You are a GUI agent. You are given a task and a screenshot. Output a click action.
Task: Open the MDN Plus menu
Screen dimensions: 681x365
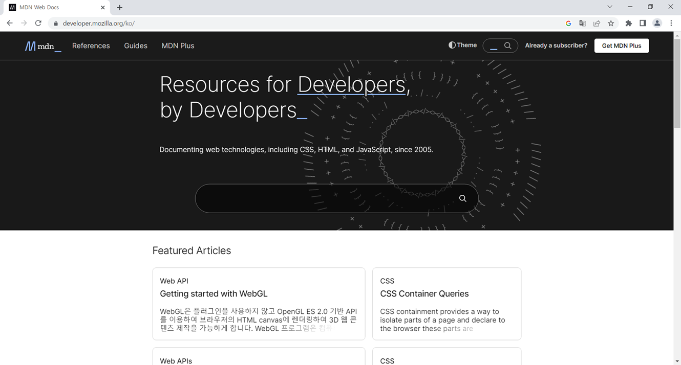tap(178, 45)
